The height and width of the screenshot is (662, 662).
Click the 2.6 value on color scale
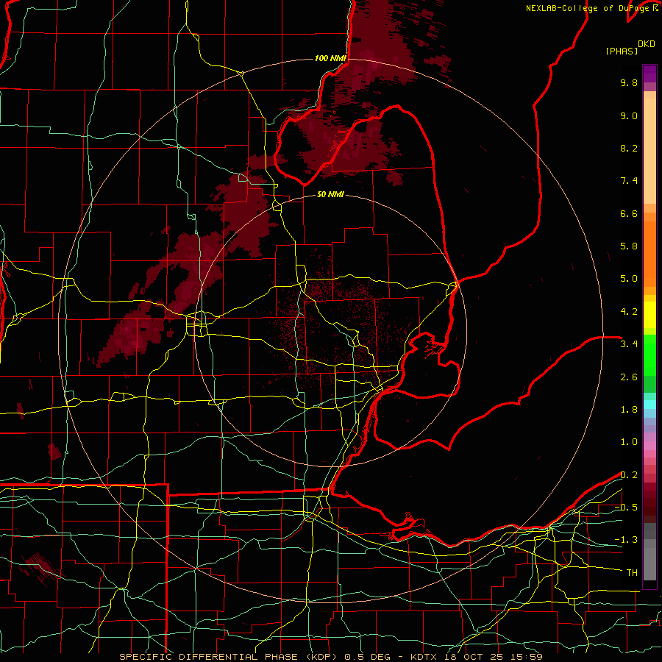[629, 377]
